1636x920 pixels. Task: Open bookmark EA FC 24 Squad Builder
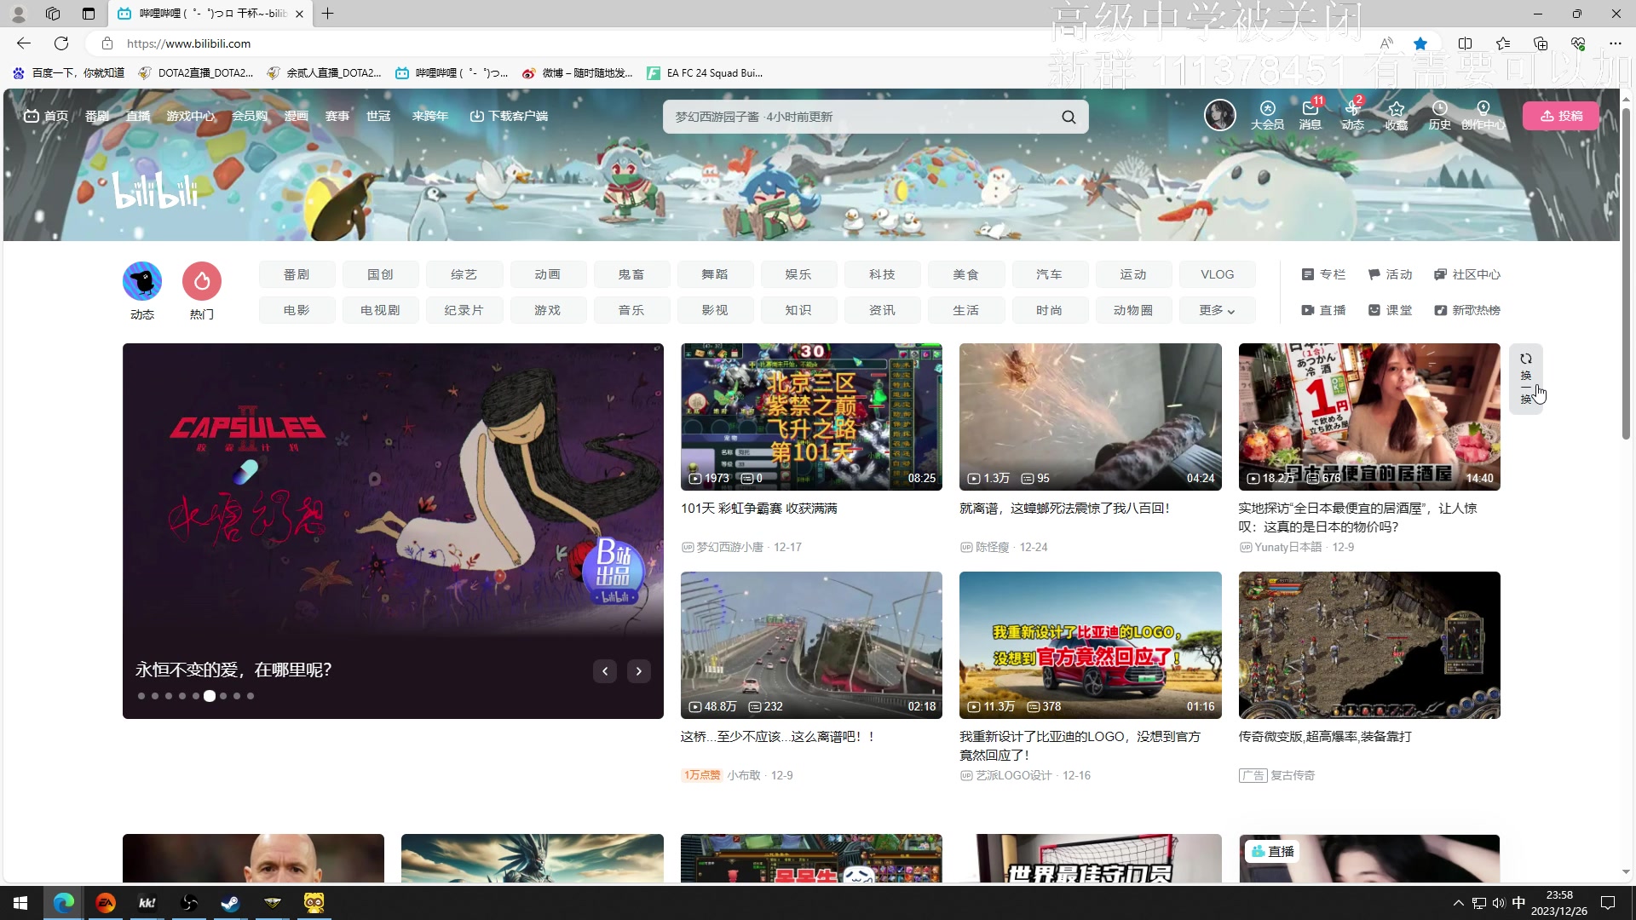(706, 73)
